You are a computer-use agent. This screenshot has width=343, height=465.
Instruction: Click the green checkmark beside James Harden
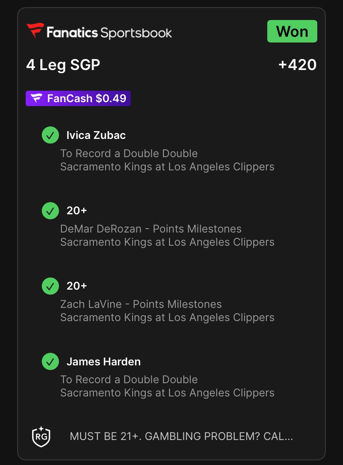(50, 361)
